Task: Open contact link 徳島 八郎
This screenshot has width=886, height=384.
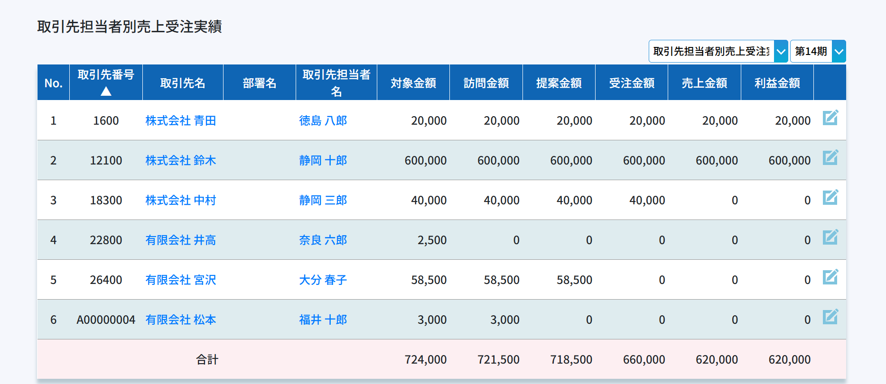Action: [x=323, y=121]
